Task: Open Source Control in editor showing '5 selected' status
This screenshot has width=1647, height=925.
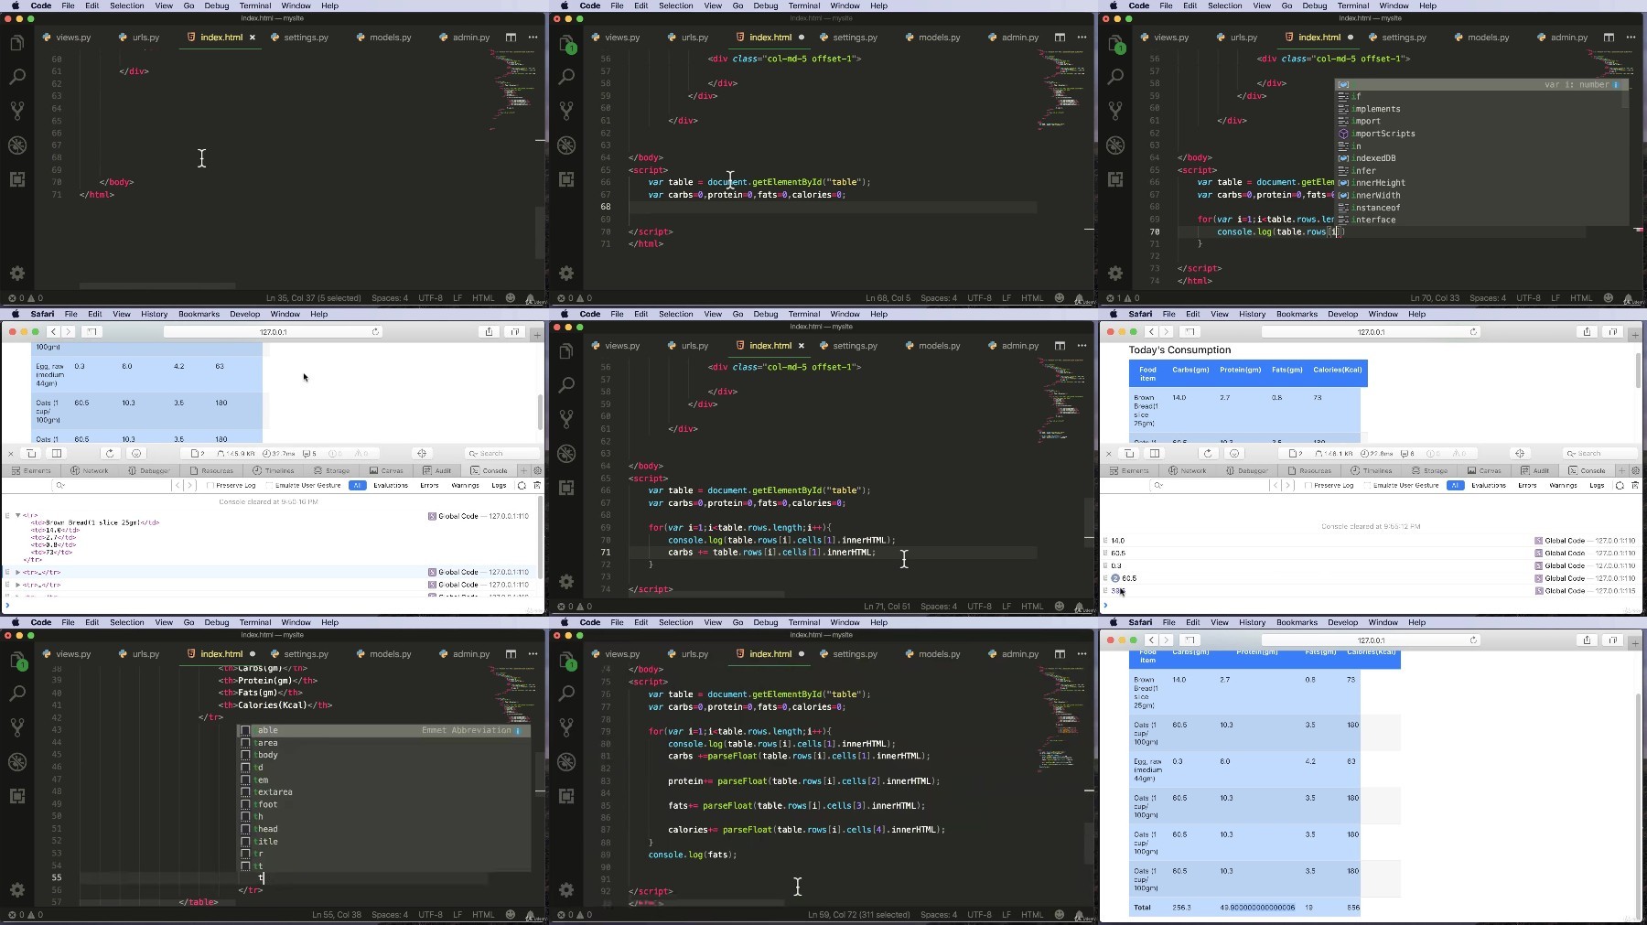Action: click(x=17, y=111)
